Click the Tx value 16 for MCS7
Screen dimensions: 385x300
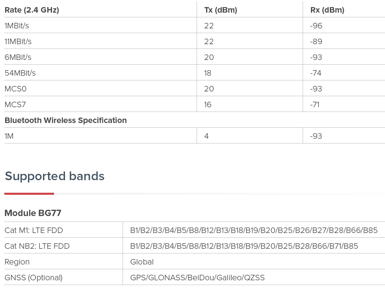tap(208, 105)
